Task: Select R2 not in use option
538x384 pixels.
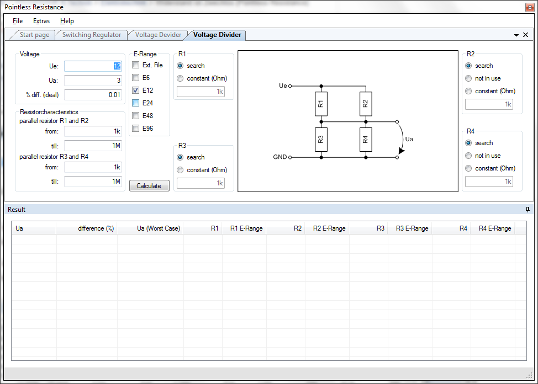Action: pyautogui.click(x=468, y=78)
